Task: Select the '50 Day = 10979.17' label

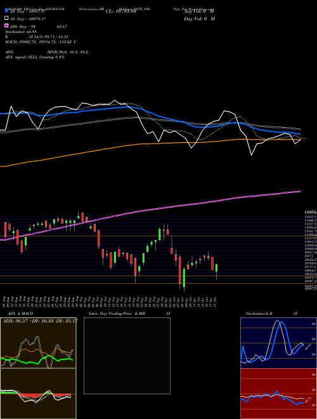Action: tap(28, 18)
